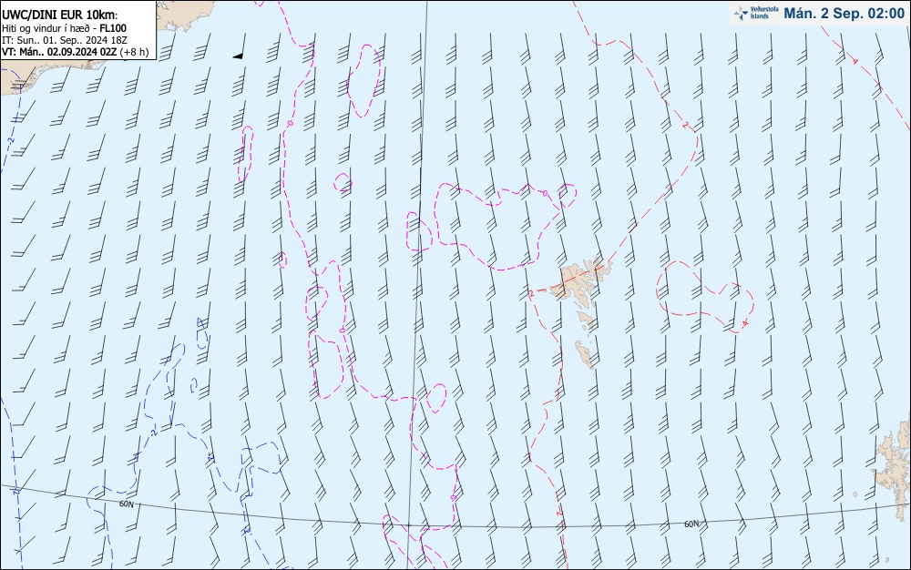Select the 'IT: Sun.. 01. Sep.. 2024 18Z' line
Screen dimensions: 911x570
click(65, 40)
